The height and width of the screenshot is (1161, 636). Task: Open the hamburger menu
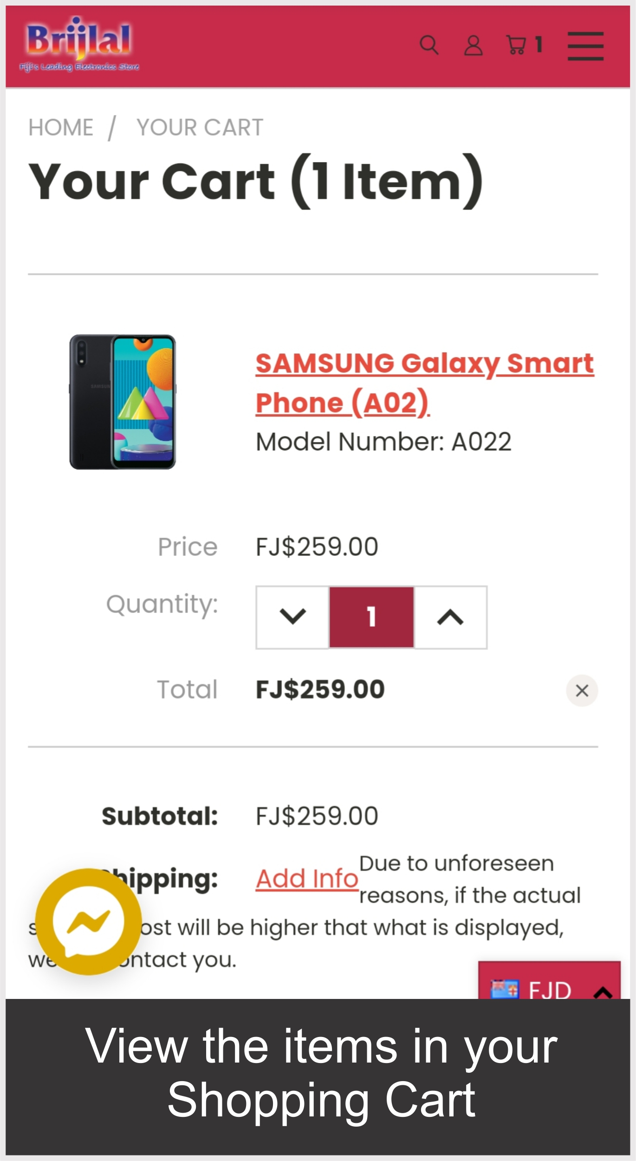tap(585, 46)
